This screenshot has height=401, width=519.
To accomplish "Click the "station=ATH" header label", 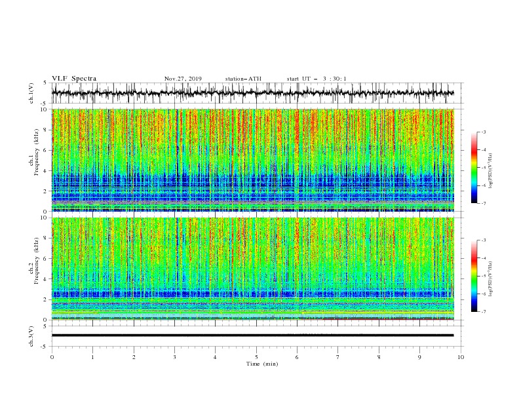I will pyautogui.click(x=243, y=79).
